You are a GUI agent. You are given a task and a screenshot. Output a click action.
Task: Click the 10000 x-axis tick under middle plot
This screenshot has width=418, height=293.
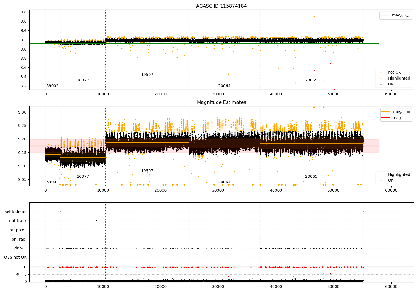tap(103, 191)
